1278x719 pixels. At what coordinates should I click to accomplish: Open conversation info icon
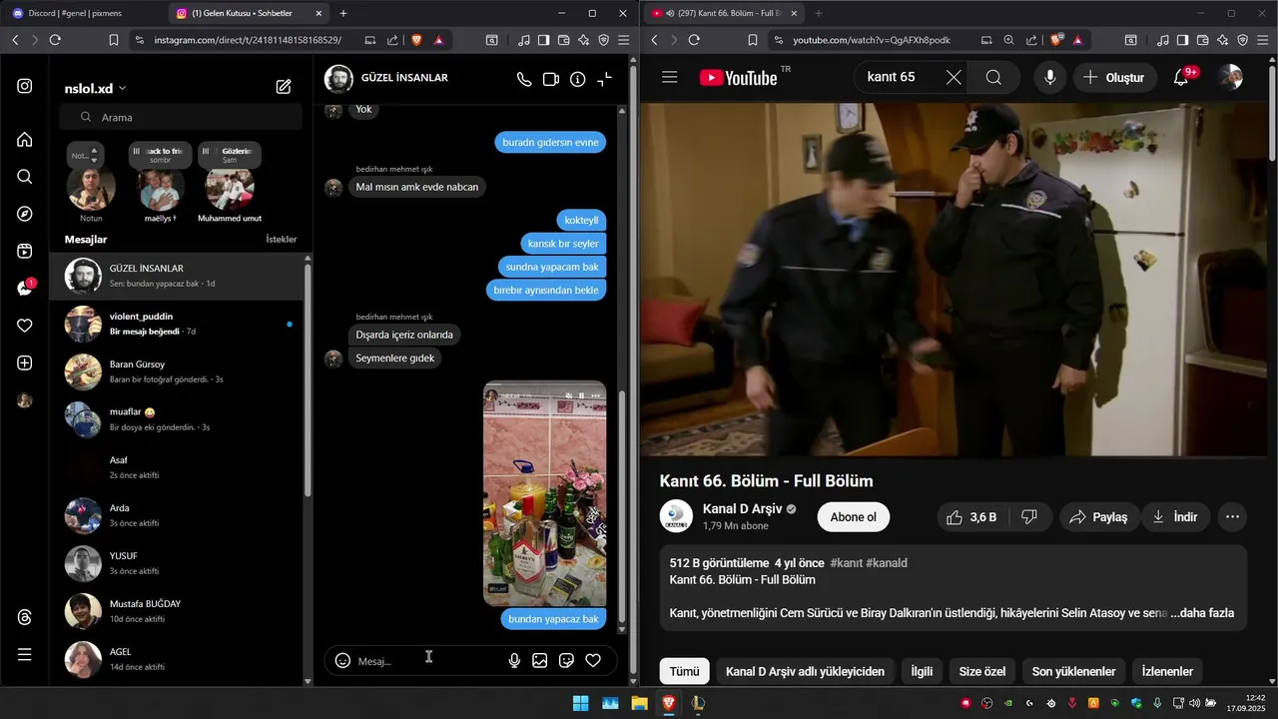[578, 80]
